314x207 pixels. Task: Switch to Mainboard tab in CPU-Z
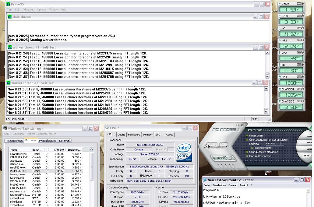(x=134, y=135)
